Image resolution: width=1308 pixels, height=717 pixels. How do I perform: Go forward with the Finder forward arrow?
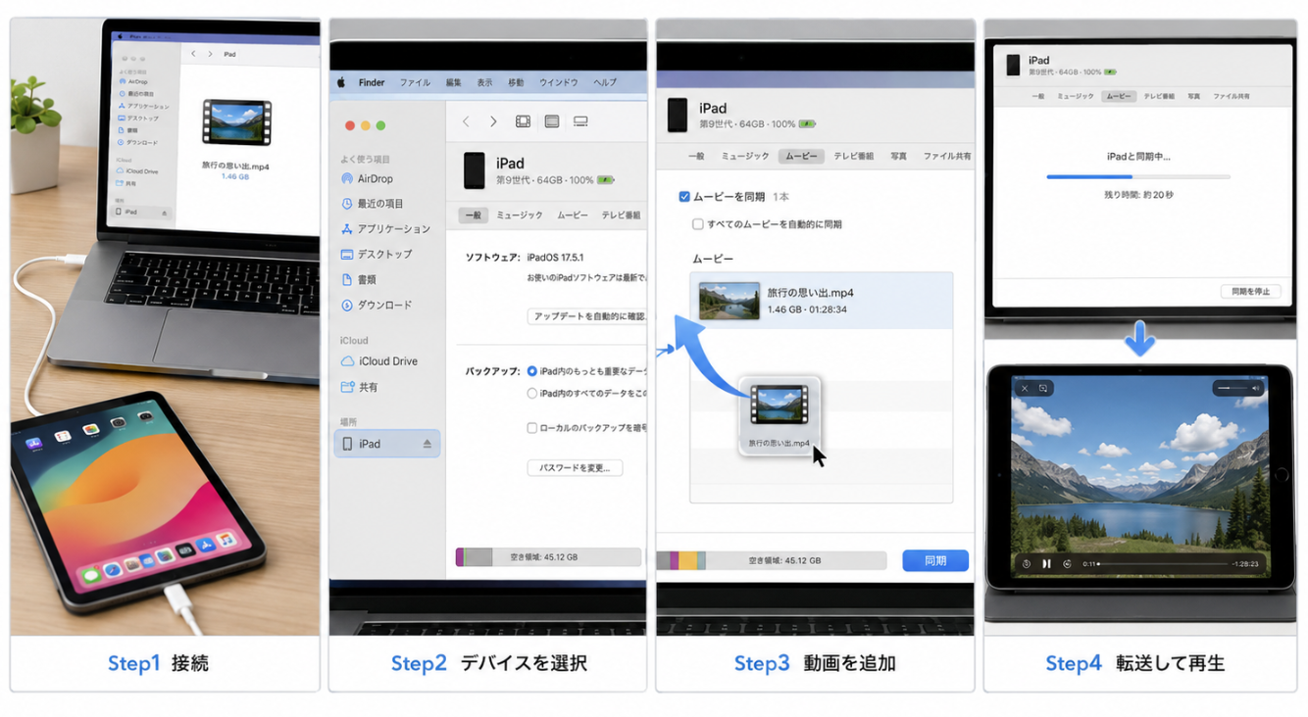click(493, 121)
